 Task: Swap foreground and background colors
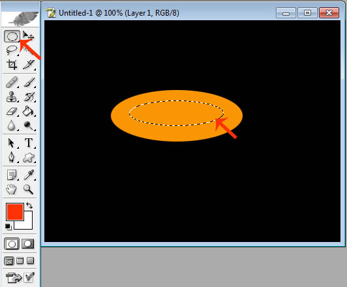click(x=29, y=205)
